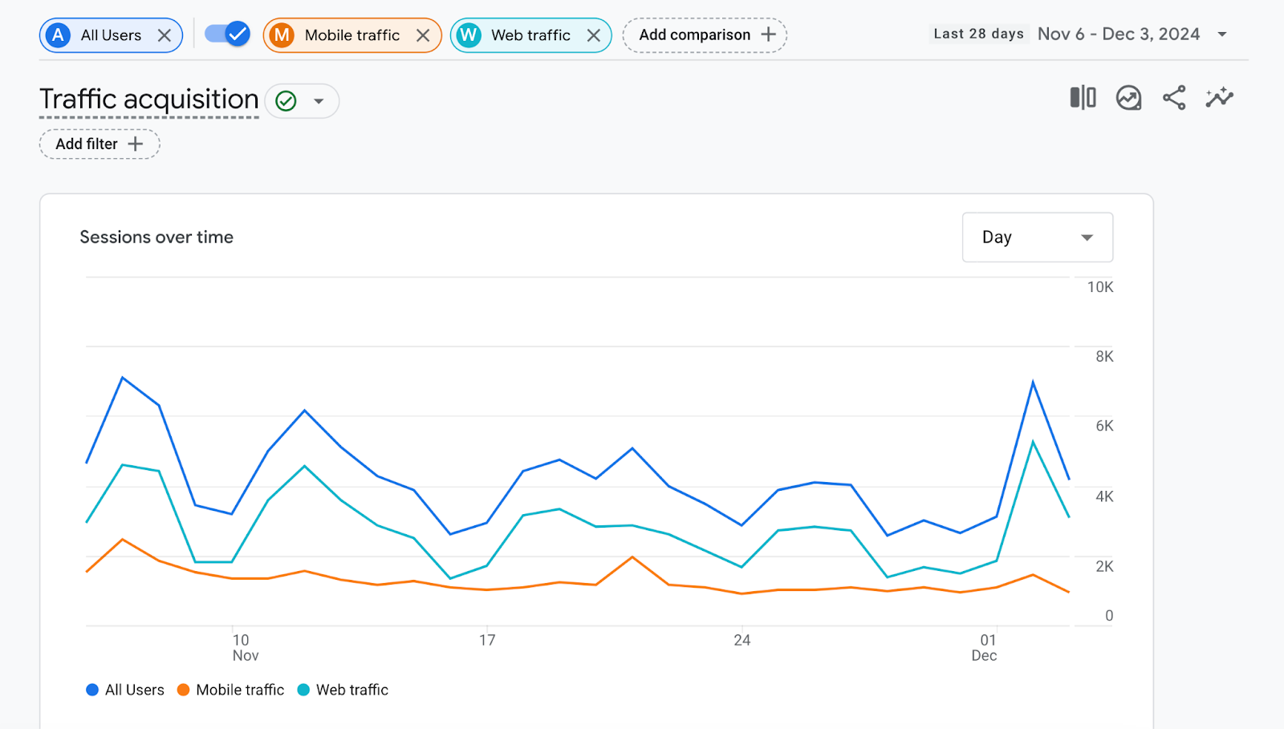Click the Insights trend-bubble icon
1284x729 pixels.
(x=1128, y=97)
